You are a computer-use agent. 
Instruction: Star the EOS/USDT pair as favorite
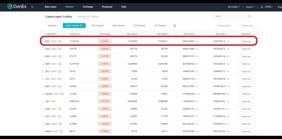pos(43,109)
